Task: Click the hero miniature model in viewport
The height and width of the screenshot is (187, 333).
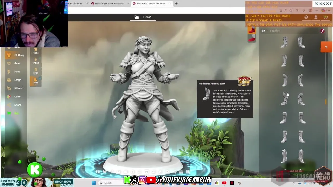Action: click(x=145, y=99)
